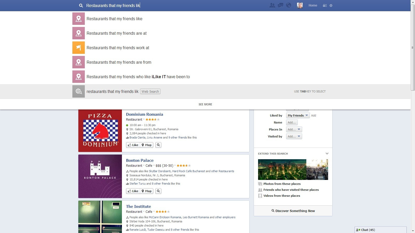Open the Visited by filter dropdown
The image size is (415, 233).
(294, 136)
